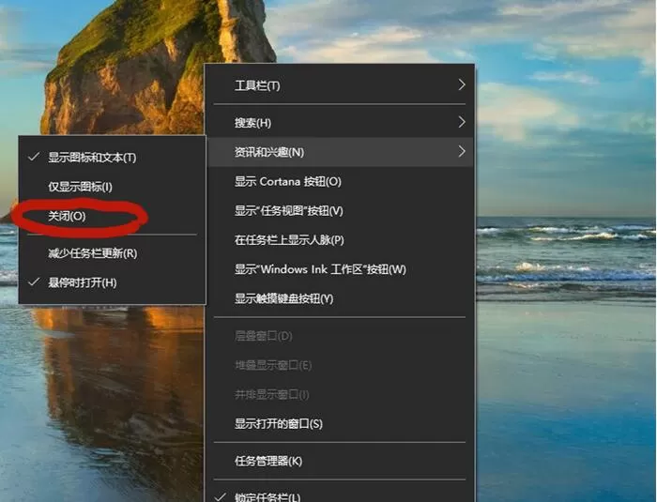Open 任务管理器(K) from context menu
The image size is (657, 502).
[340, 462]
